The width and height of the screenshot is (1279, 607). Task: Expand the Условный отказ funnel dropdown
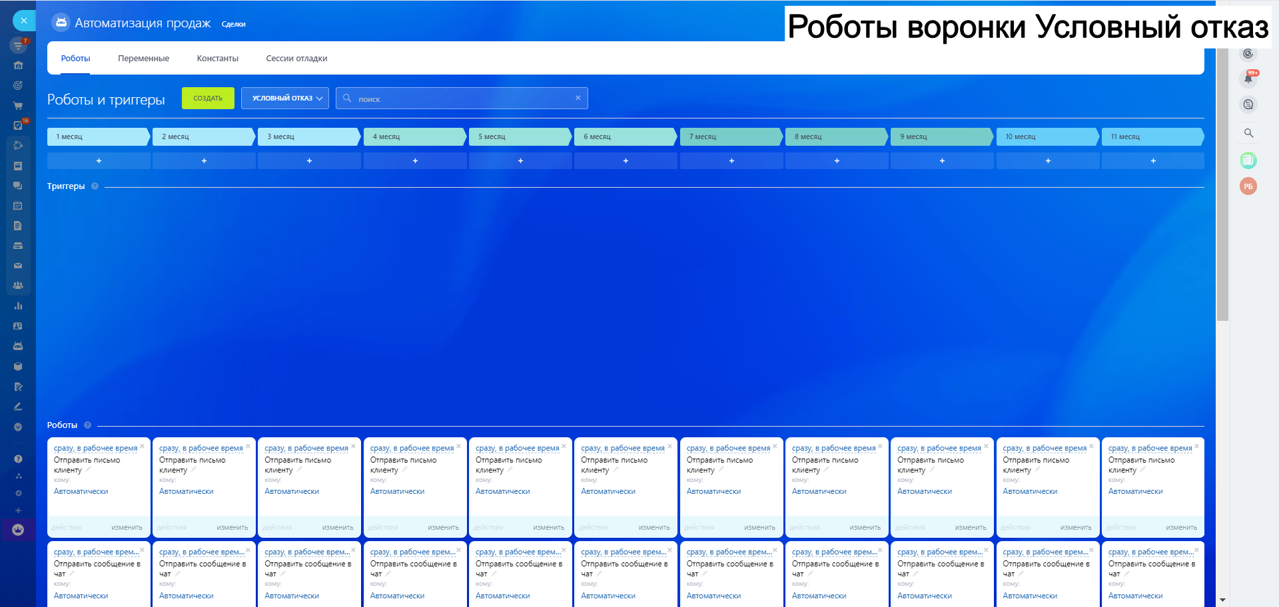pos(284,99)
